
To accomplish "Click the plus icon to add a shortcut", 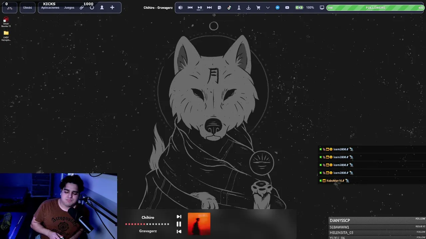I will [112, 8].
